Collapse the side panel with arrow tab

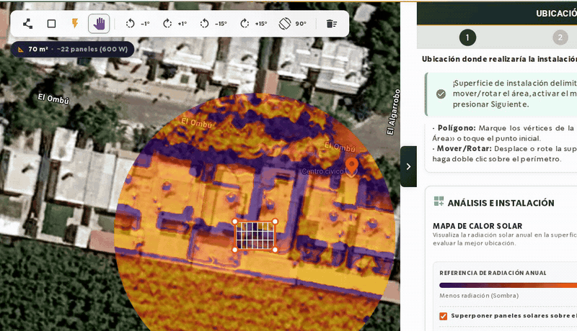(x=408, y=167)
